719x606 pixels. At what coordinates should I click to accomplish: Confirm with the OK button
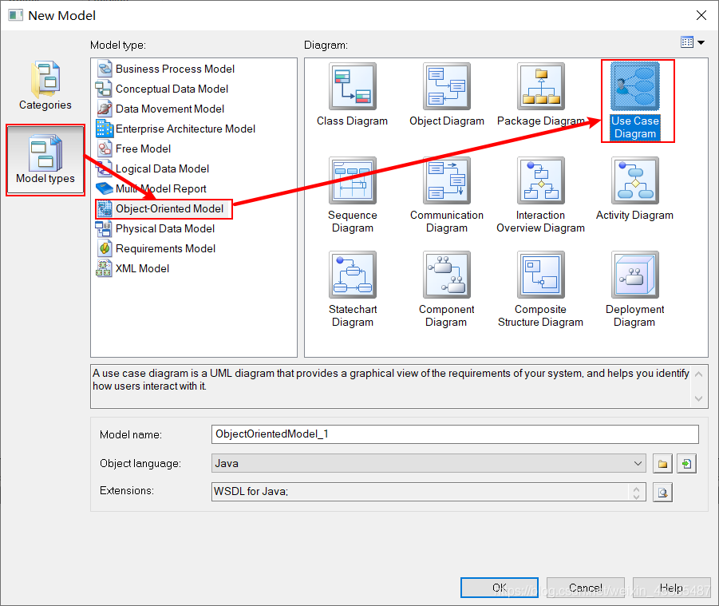click(x=499, y=587)
